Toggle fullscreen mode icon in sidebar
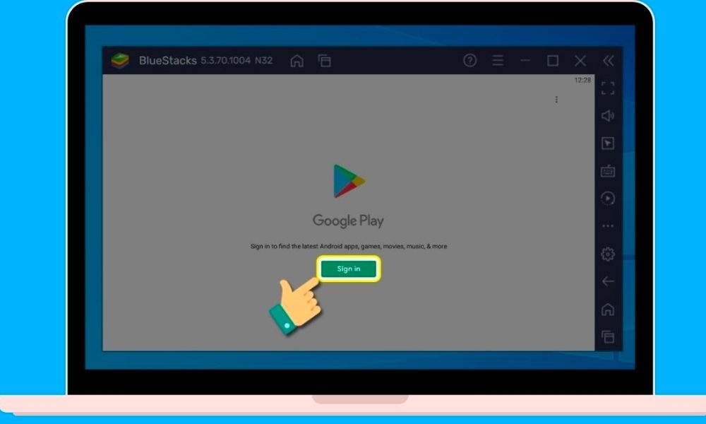706x424 pixels. pyautogui.click(x=607, y=88)
